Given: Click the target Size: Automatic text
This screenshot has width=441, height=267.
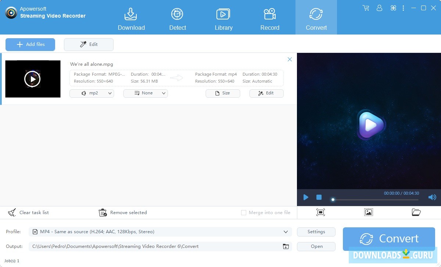Looking at the screenshot, I should [257, 81].
